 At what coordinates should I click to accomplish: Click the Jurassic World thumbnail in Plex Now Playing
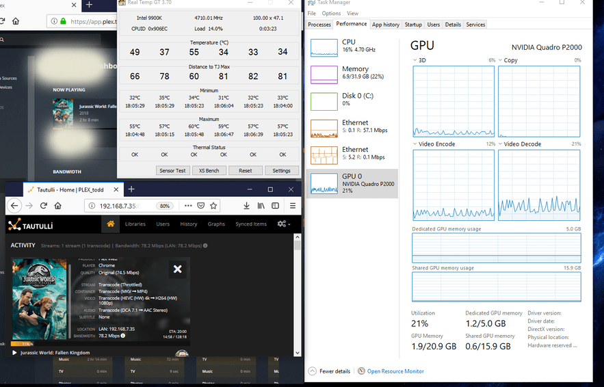(x=62, y=114)
